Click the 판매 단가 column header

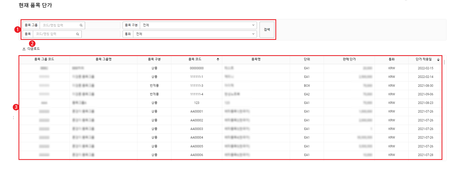pyautogui.click(x=349, y=59)
